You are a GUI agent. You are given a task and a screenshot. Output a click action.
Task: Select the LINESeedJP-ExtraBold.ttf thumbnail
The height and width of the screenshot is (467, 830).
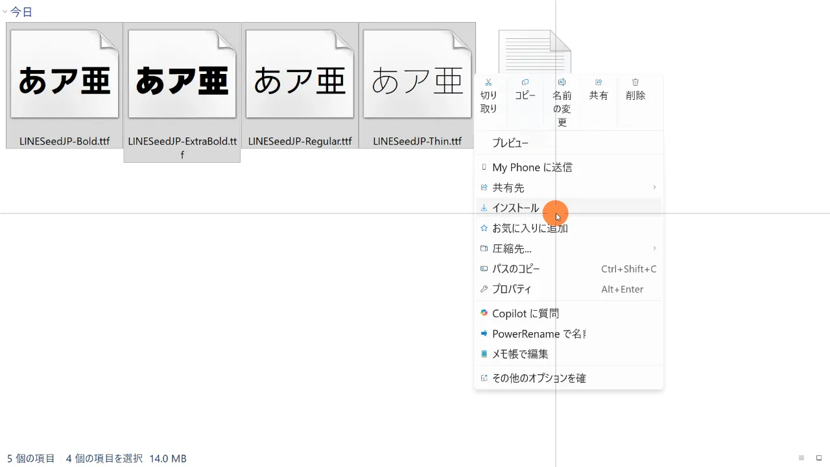pos(182,75)
